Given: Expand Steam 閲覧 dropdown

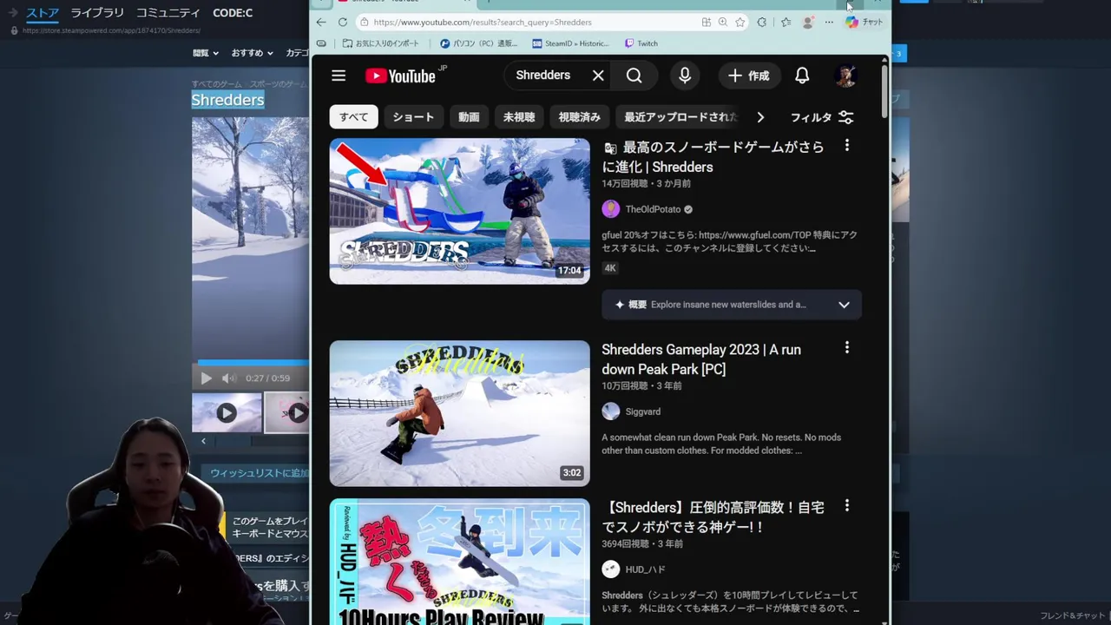Looking at the screenshot, I should [x=205, y=53].
